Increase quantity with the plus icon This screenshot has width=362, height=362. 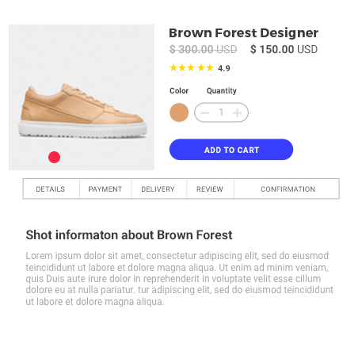[237, 112]
